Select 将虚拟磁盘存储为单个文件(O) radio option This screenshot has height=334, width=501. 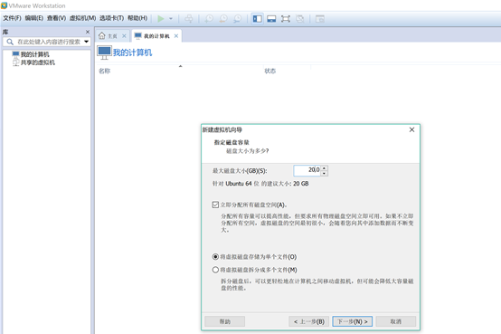(215, 257)
